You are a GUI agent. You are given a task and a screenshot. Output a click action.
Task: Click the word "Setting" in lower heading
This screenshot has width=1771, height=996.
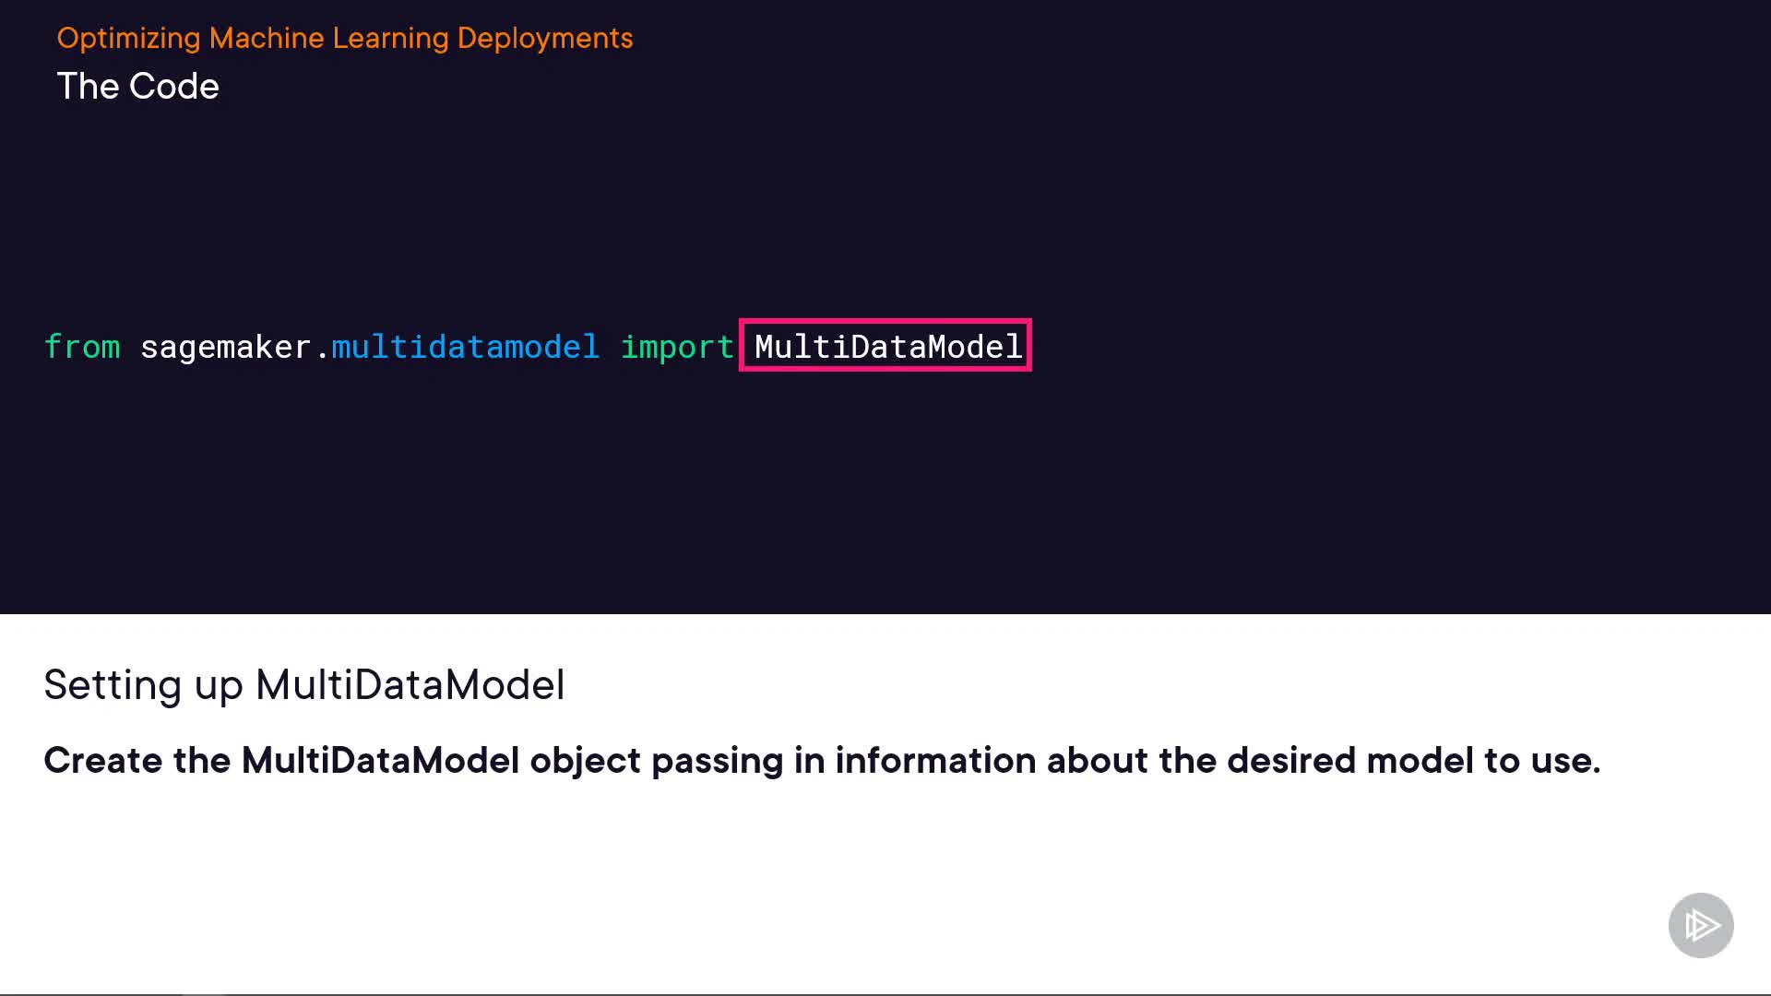[113, 685]
